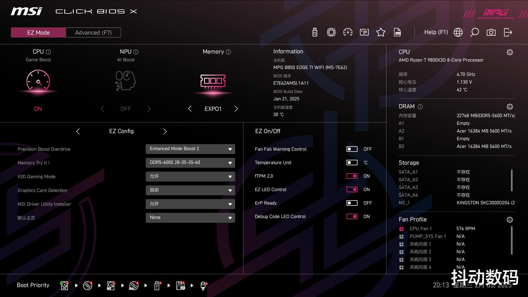Screen dimensions: 528x297
Task: Click A2 Acer 16384 MB memory entry
Action: click(455, 131)
